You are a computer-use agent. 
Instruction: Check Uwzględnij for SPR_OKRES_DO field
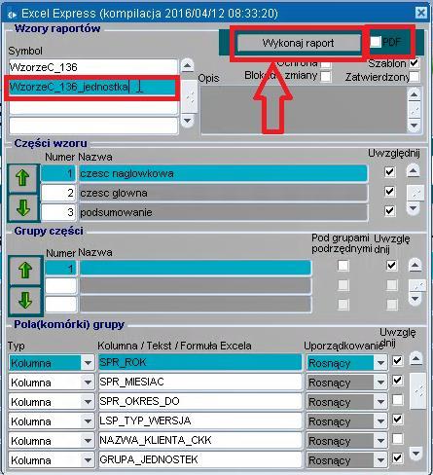(x=398, y=399)
